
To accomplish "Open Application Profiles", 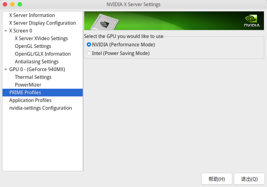I will [x=30, y=100].
